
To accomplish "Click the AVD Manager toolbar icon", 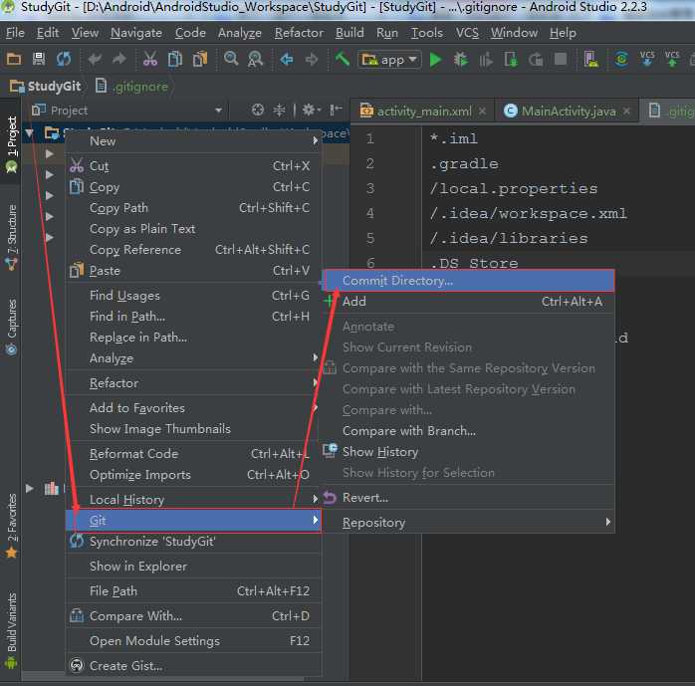I will pos(590,59).
